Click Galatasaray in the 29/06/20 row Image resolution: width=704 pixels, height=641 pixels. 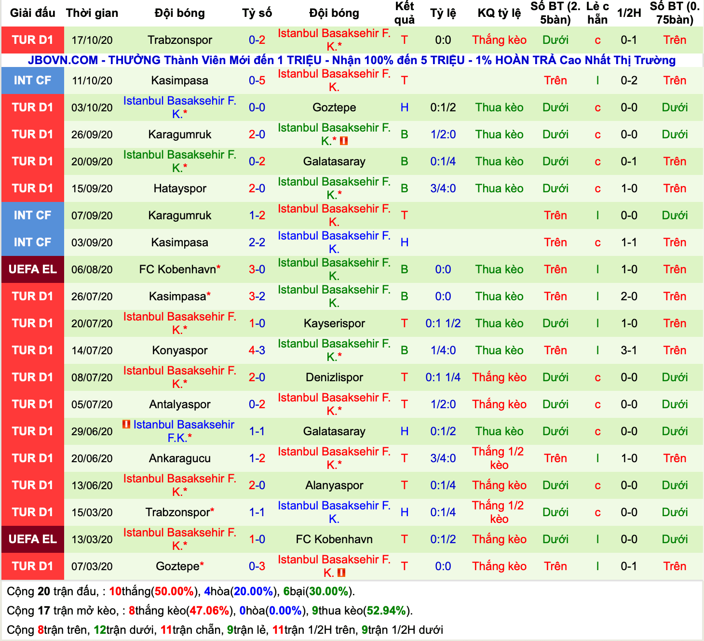click(334, 431)
